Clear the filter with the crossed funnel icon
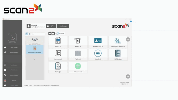Image resolution: width=178 pixels, height=100 pixels. (29, 34)
